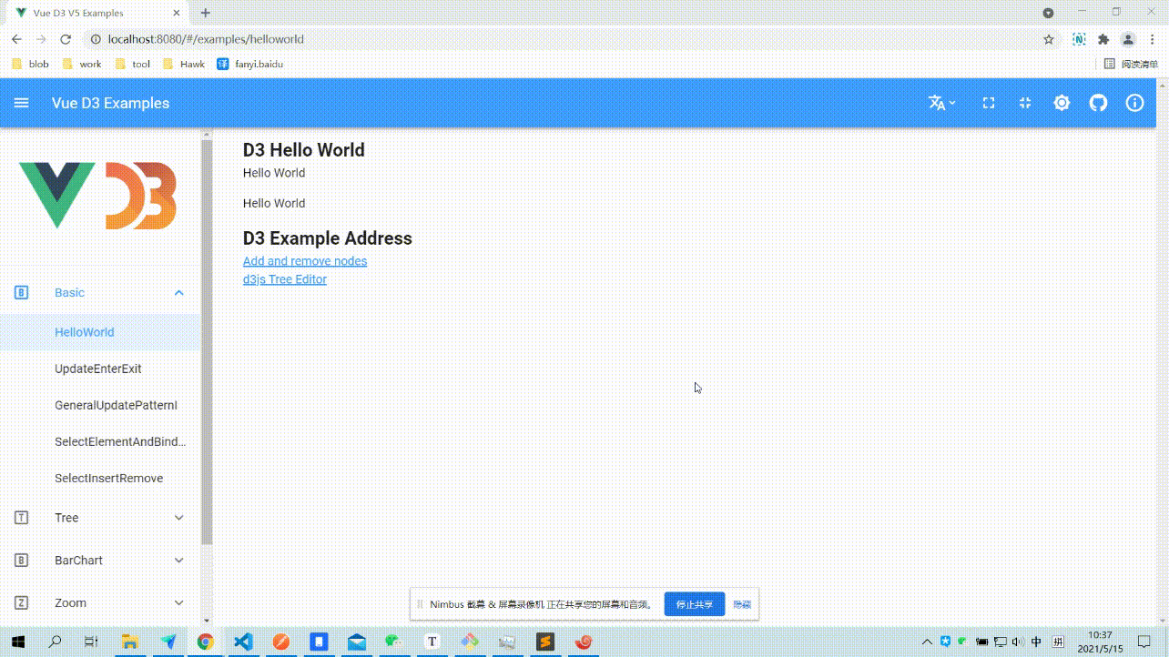The height and width of the screenshot is (657, 1169).
Task: Click the info icon in the header
Action: click(x=1134, y=103)
